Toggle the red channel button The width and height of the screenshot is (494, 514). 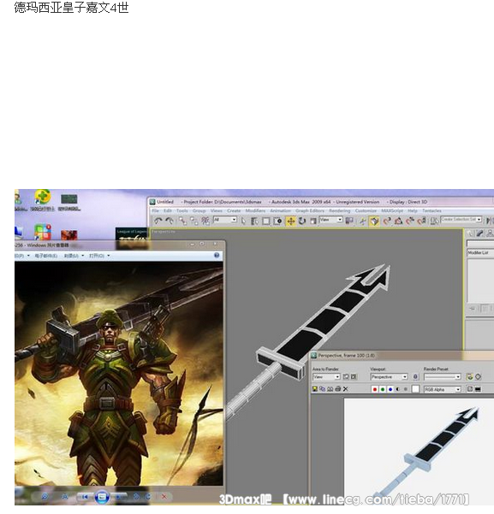point(374,389)
